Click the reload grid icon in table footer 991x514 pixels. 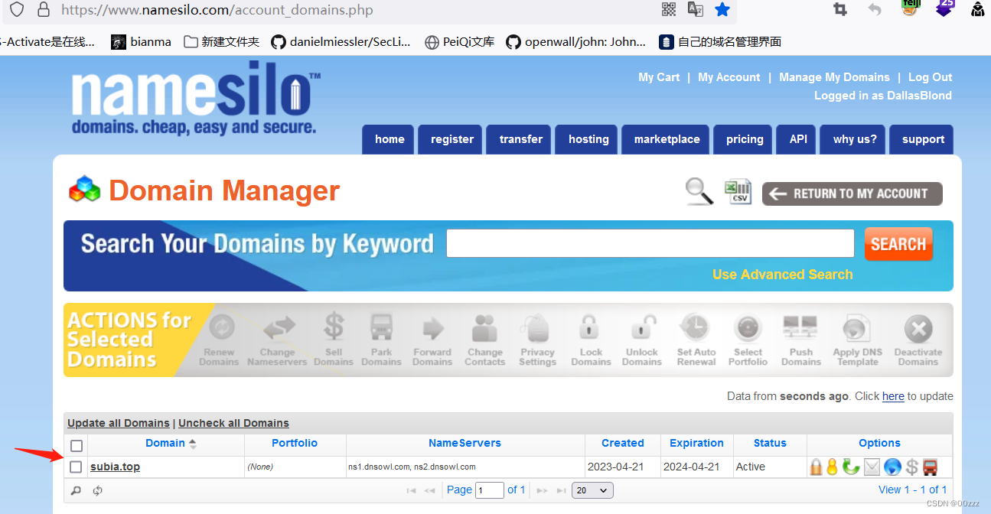(97, 490)
